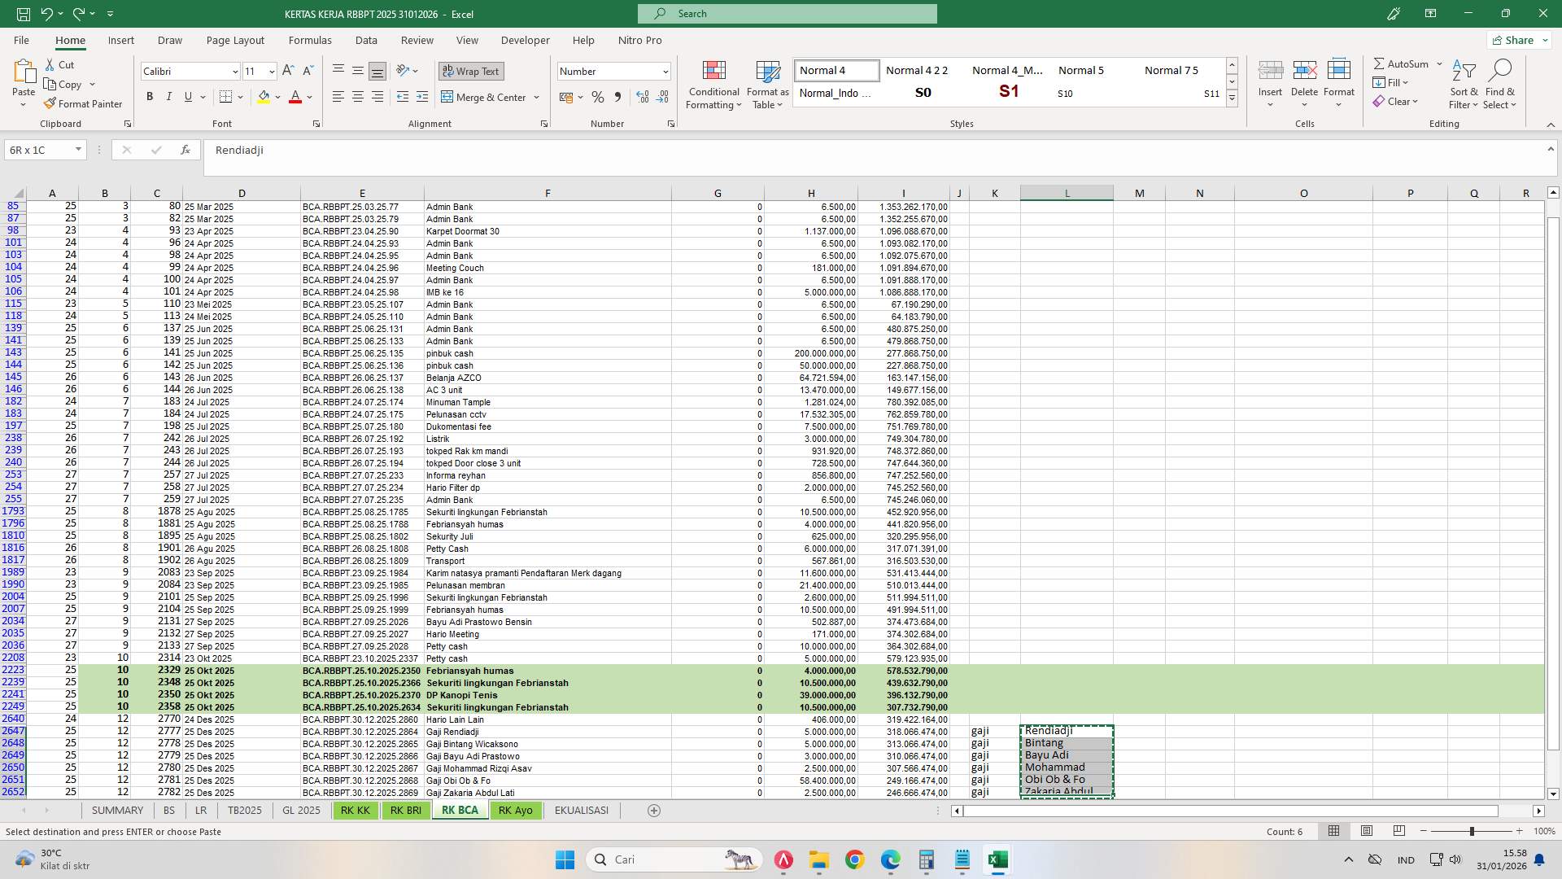1562x879 pixels.
Task: Switch to the Formulas ribbon tab
Action: [310, 40]
